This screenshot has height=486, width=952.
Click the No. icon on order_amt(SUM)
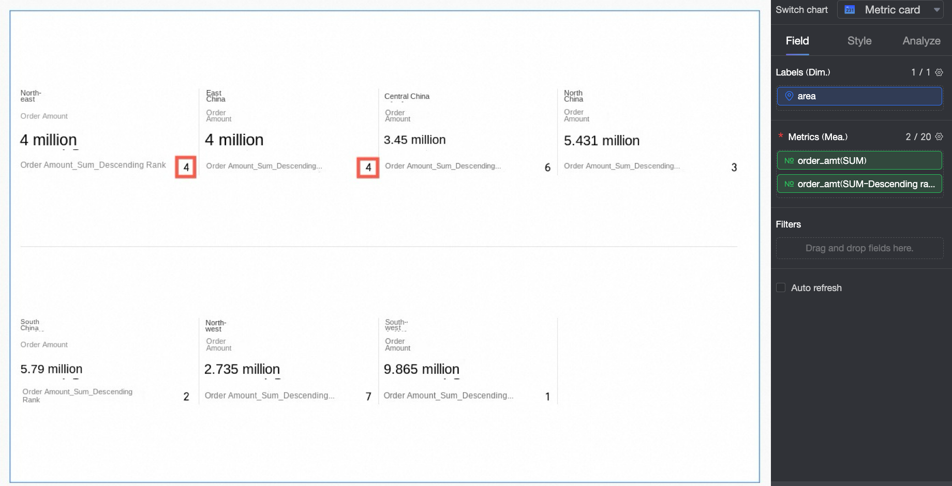[x=789, y=161]
